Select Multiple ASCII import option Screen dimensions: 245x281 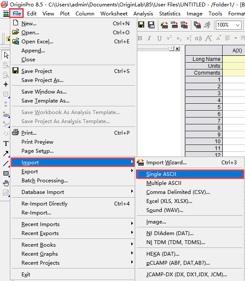(x=190, y=183)
